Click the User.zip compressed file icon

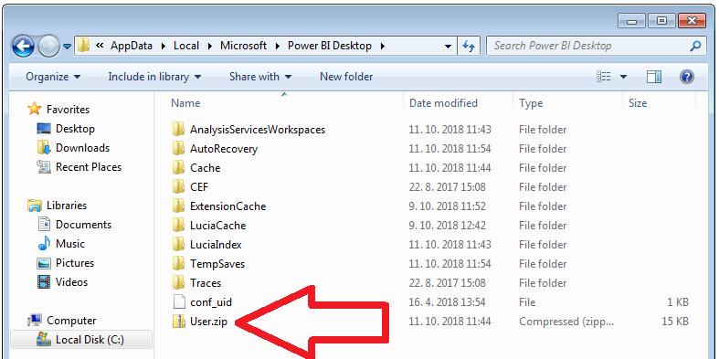pyautogui.click(x=178, y=322)
